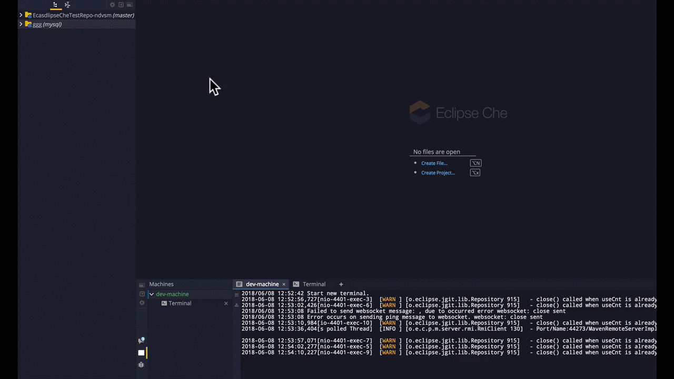Close the dev-machine tab
Screen dimensions: 674x379
(284, 284)
